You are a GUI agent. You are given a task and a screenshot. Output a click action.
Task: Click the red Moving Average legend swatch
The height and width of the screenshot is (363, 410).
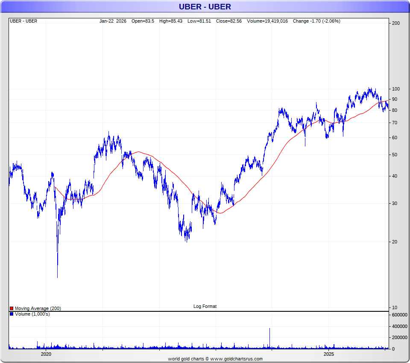tap(12, 309)
